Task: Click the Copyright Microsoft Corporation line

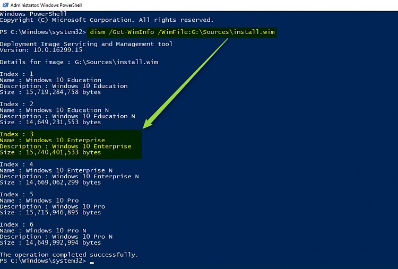Action: coord(107,20)
